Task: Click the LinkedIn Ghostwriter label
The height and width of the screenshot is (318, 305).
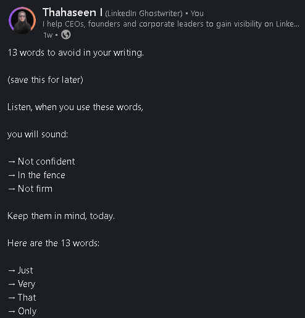Action: pyautogui.click(x=144, y=14)
